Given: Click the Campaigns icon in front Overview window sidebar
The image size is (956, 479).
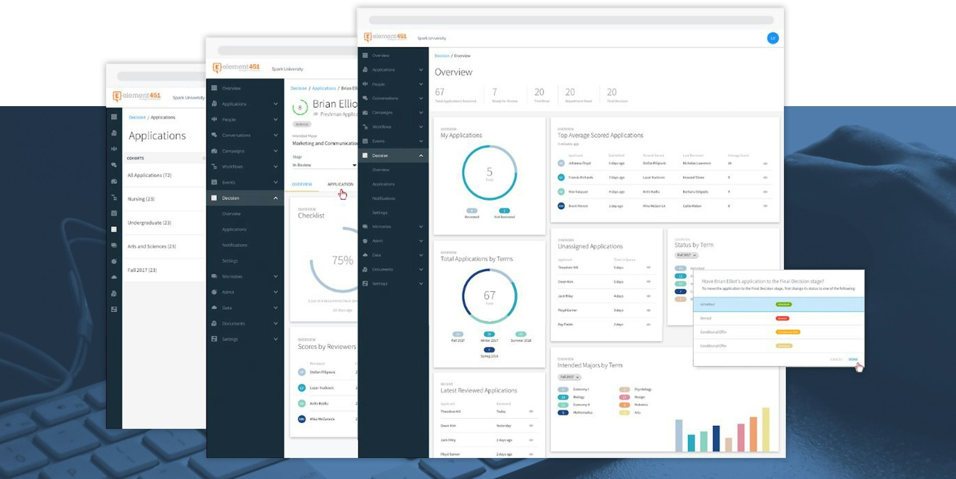Looking at the screenshot, I should tap(365, 112).
